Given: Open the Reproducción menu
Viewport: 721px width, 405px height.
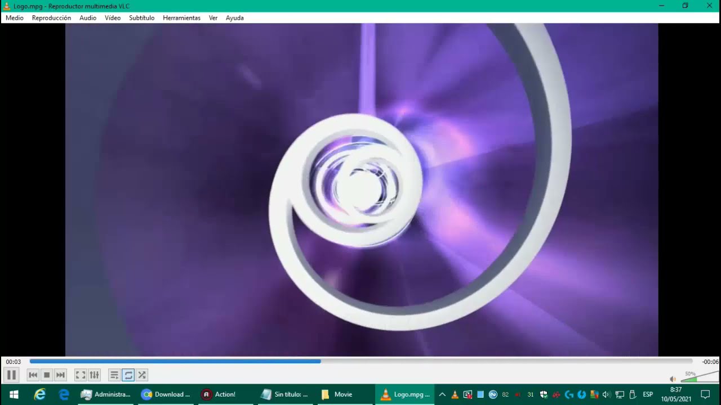Looking at the screenshot, I should (51, 18).
